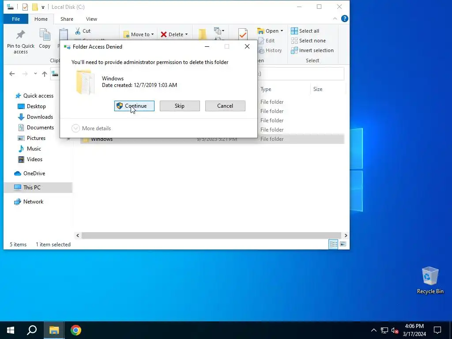
Task: Open the Action Center notifications icon
Action: (x=437, y=330)
